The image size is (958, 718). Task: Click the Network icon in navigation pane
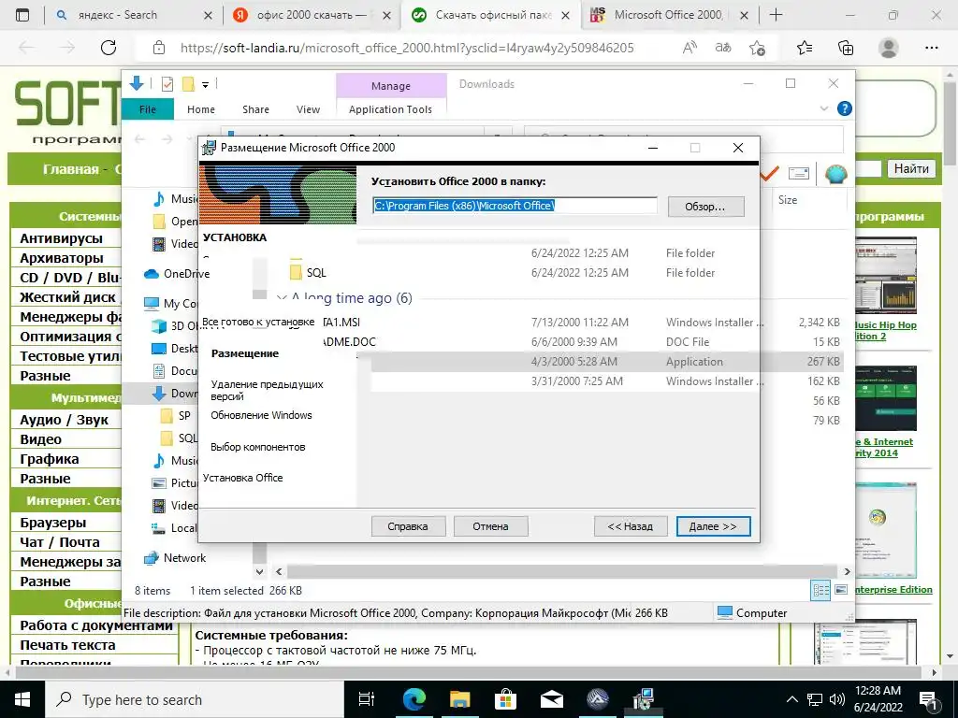(x=151, y=558)
